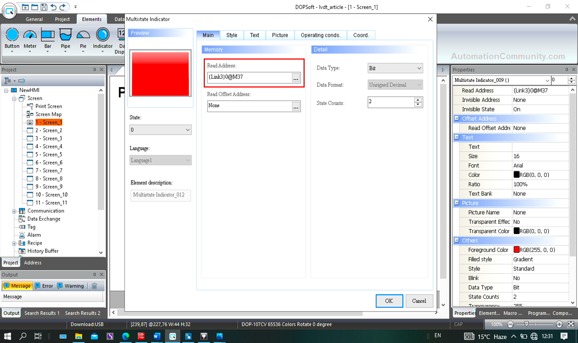Click the trash icon in Output panel
This screenshot has height=343, width=578.
[95, 286]
